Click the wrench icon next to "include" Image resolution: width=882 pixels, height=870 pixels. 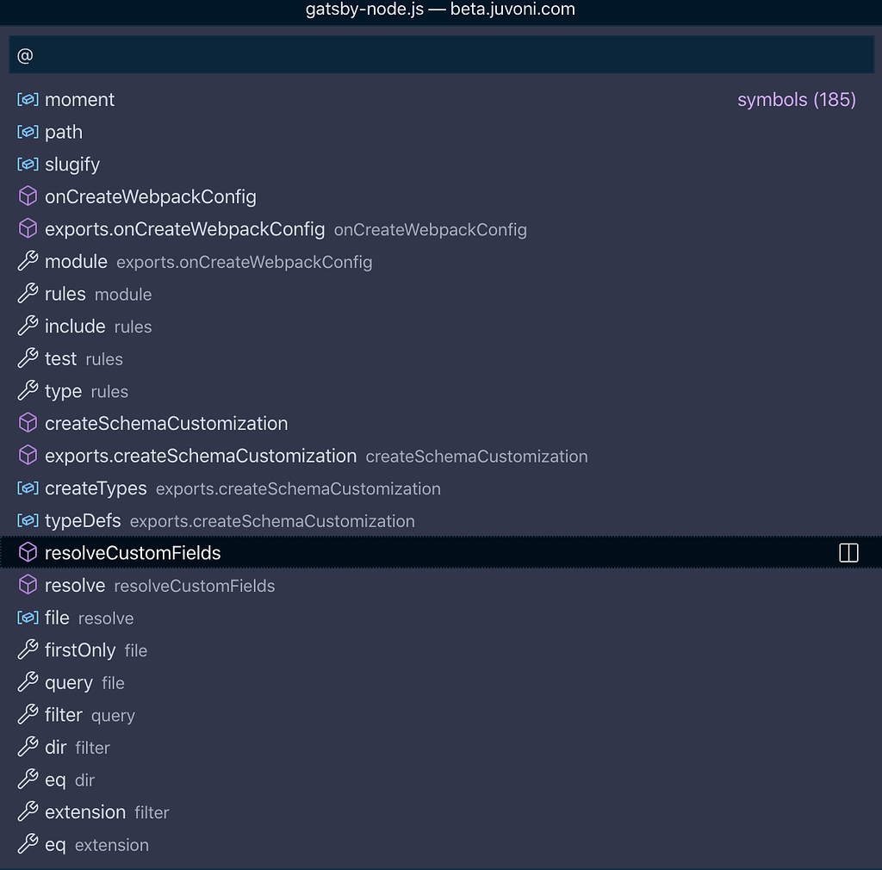27,326
